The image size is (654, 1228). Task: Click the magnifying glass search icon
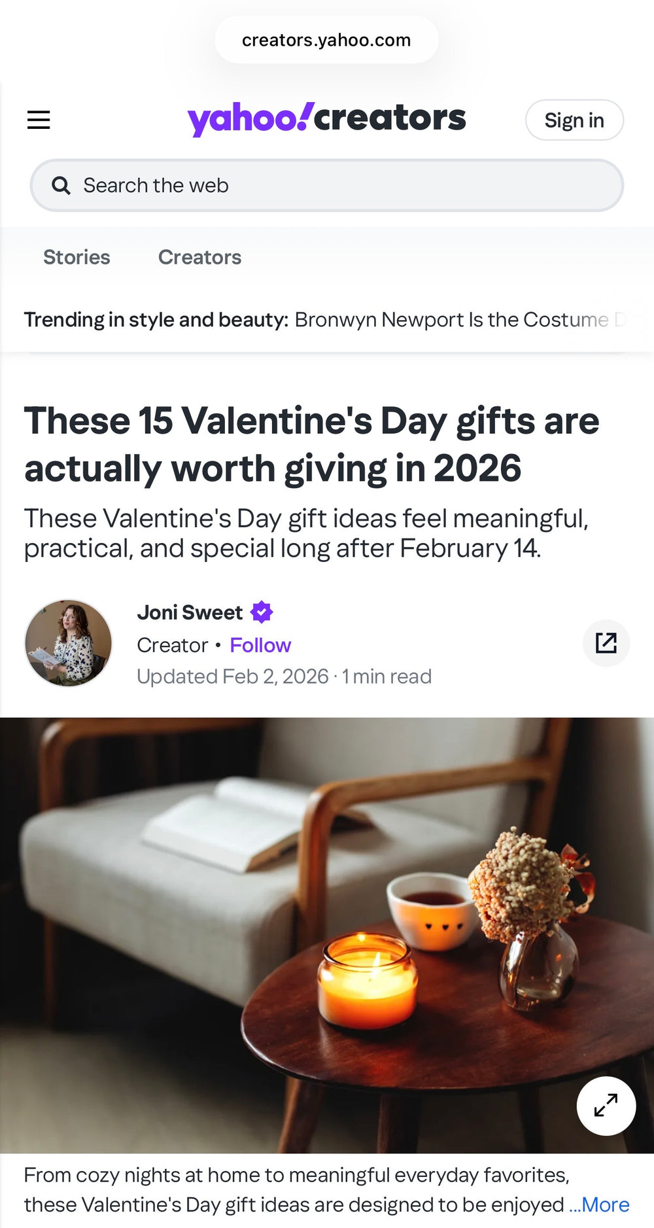coord(61,186)
